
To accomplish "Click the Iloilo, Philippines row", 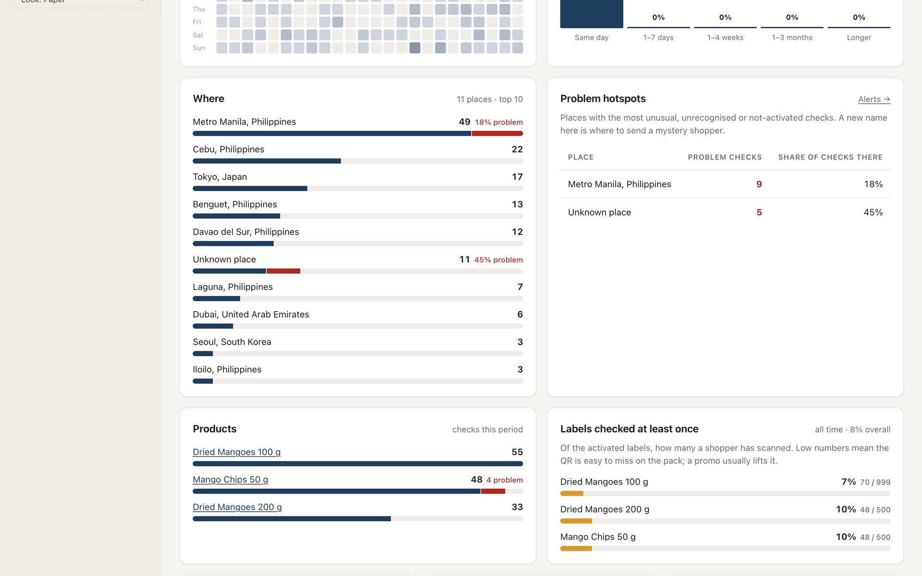I will pyautogui.click(x=358, y=374).
